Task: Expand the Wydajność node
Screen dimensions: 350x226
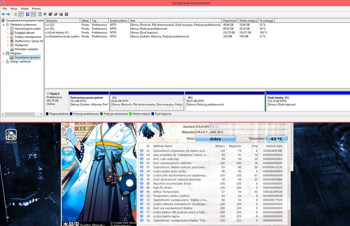Action: pyautogui.click(x=8, y=45)
